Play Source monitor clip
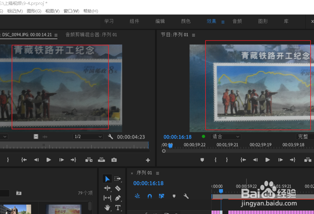Viewport: 314px width, 214px height. point(48,160)
